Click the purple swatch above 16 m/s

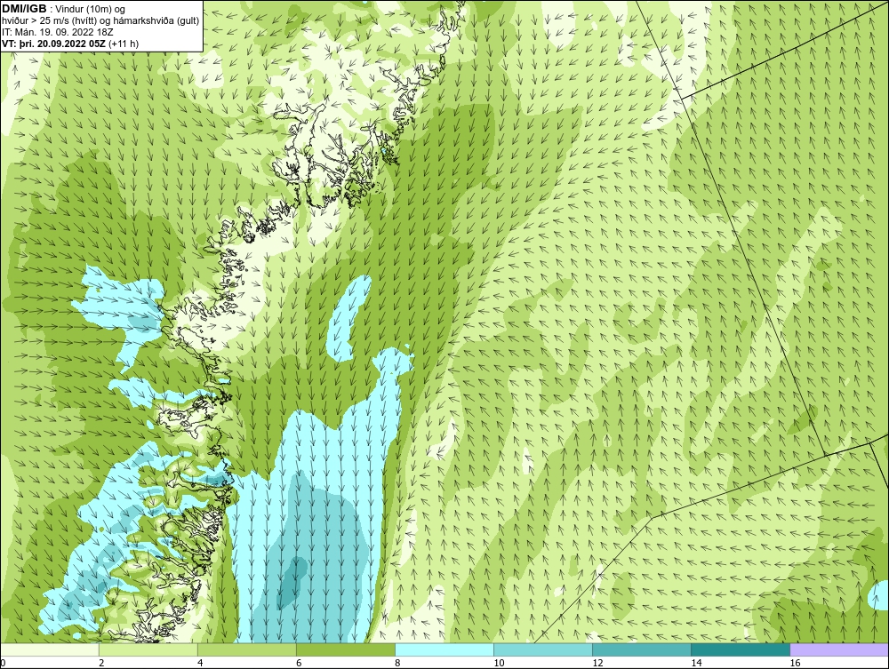click(839, 649)
